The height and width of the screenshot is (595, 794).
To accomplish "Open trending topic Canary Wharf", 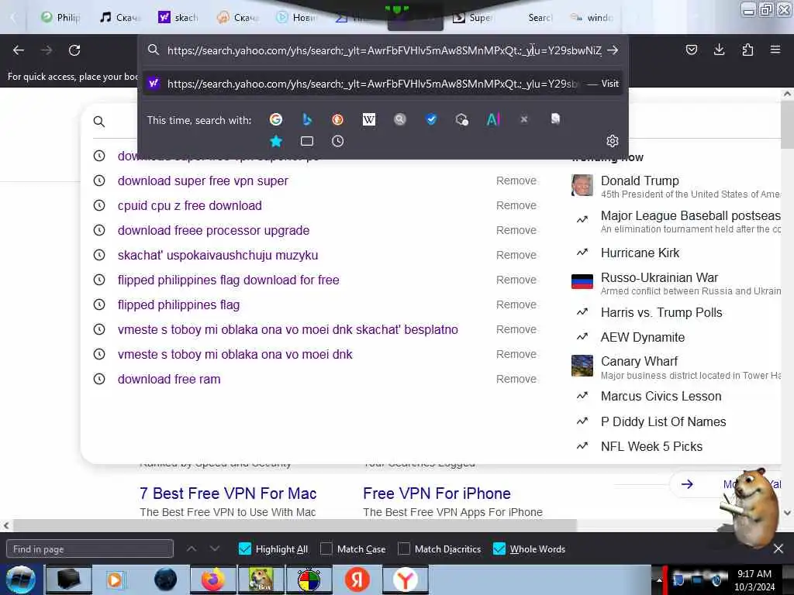I will click(x=639, y=361).
